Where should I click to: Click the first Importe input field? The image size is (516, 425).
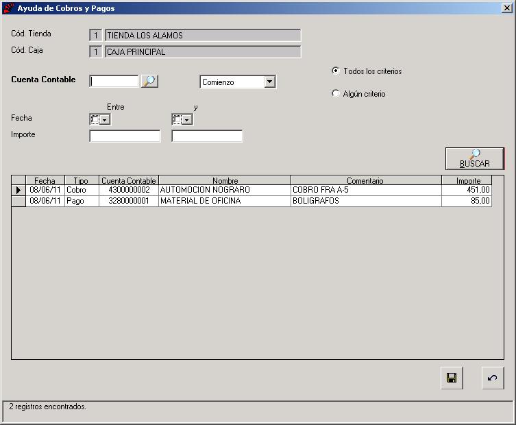click(125, 136)
